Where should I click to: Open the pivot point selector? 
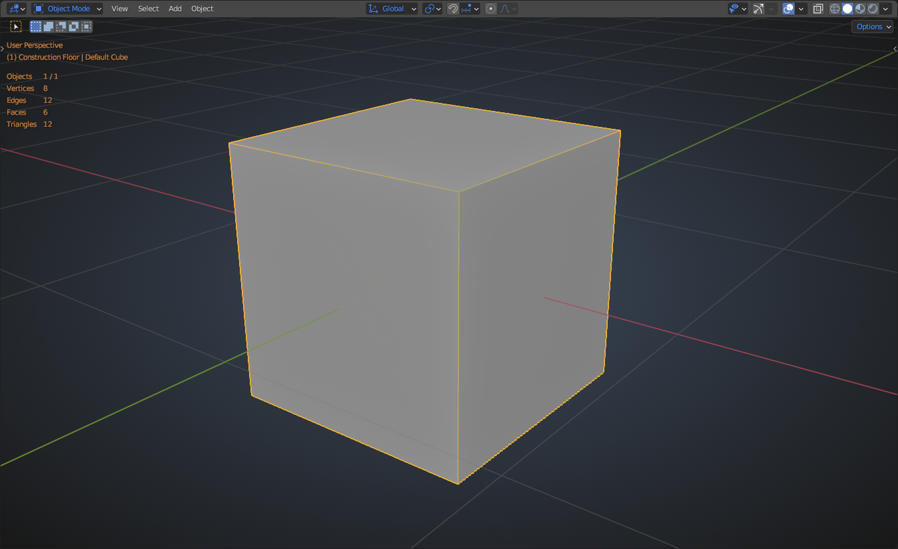click(x=432, y=9)
